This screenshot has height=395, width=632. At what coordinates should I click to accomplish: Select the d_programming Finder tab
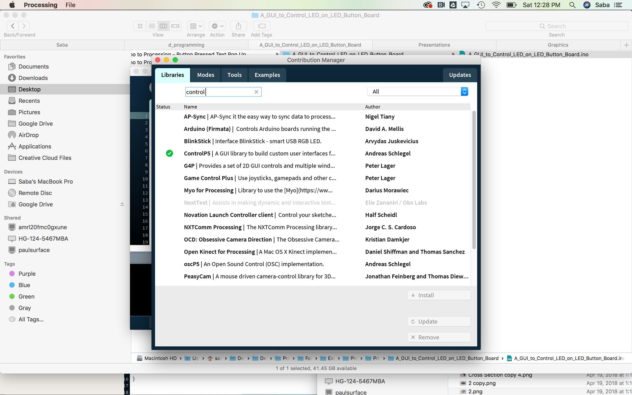click(186, 45)
